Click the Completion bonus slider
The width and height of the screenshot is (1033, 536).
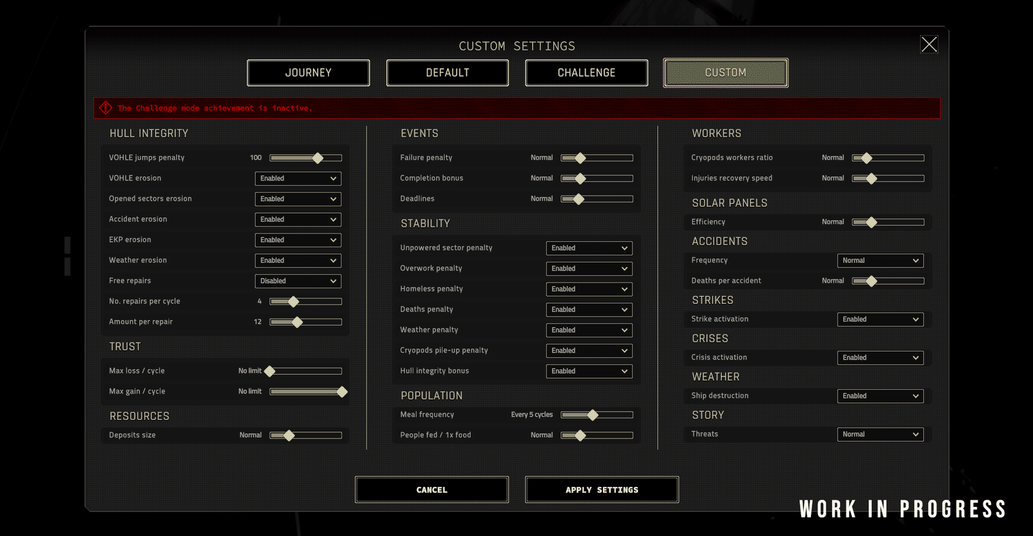click(597, 179)
